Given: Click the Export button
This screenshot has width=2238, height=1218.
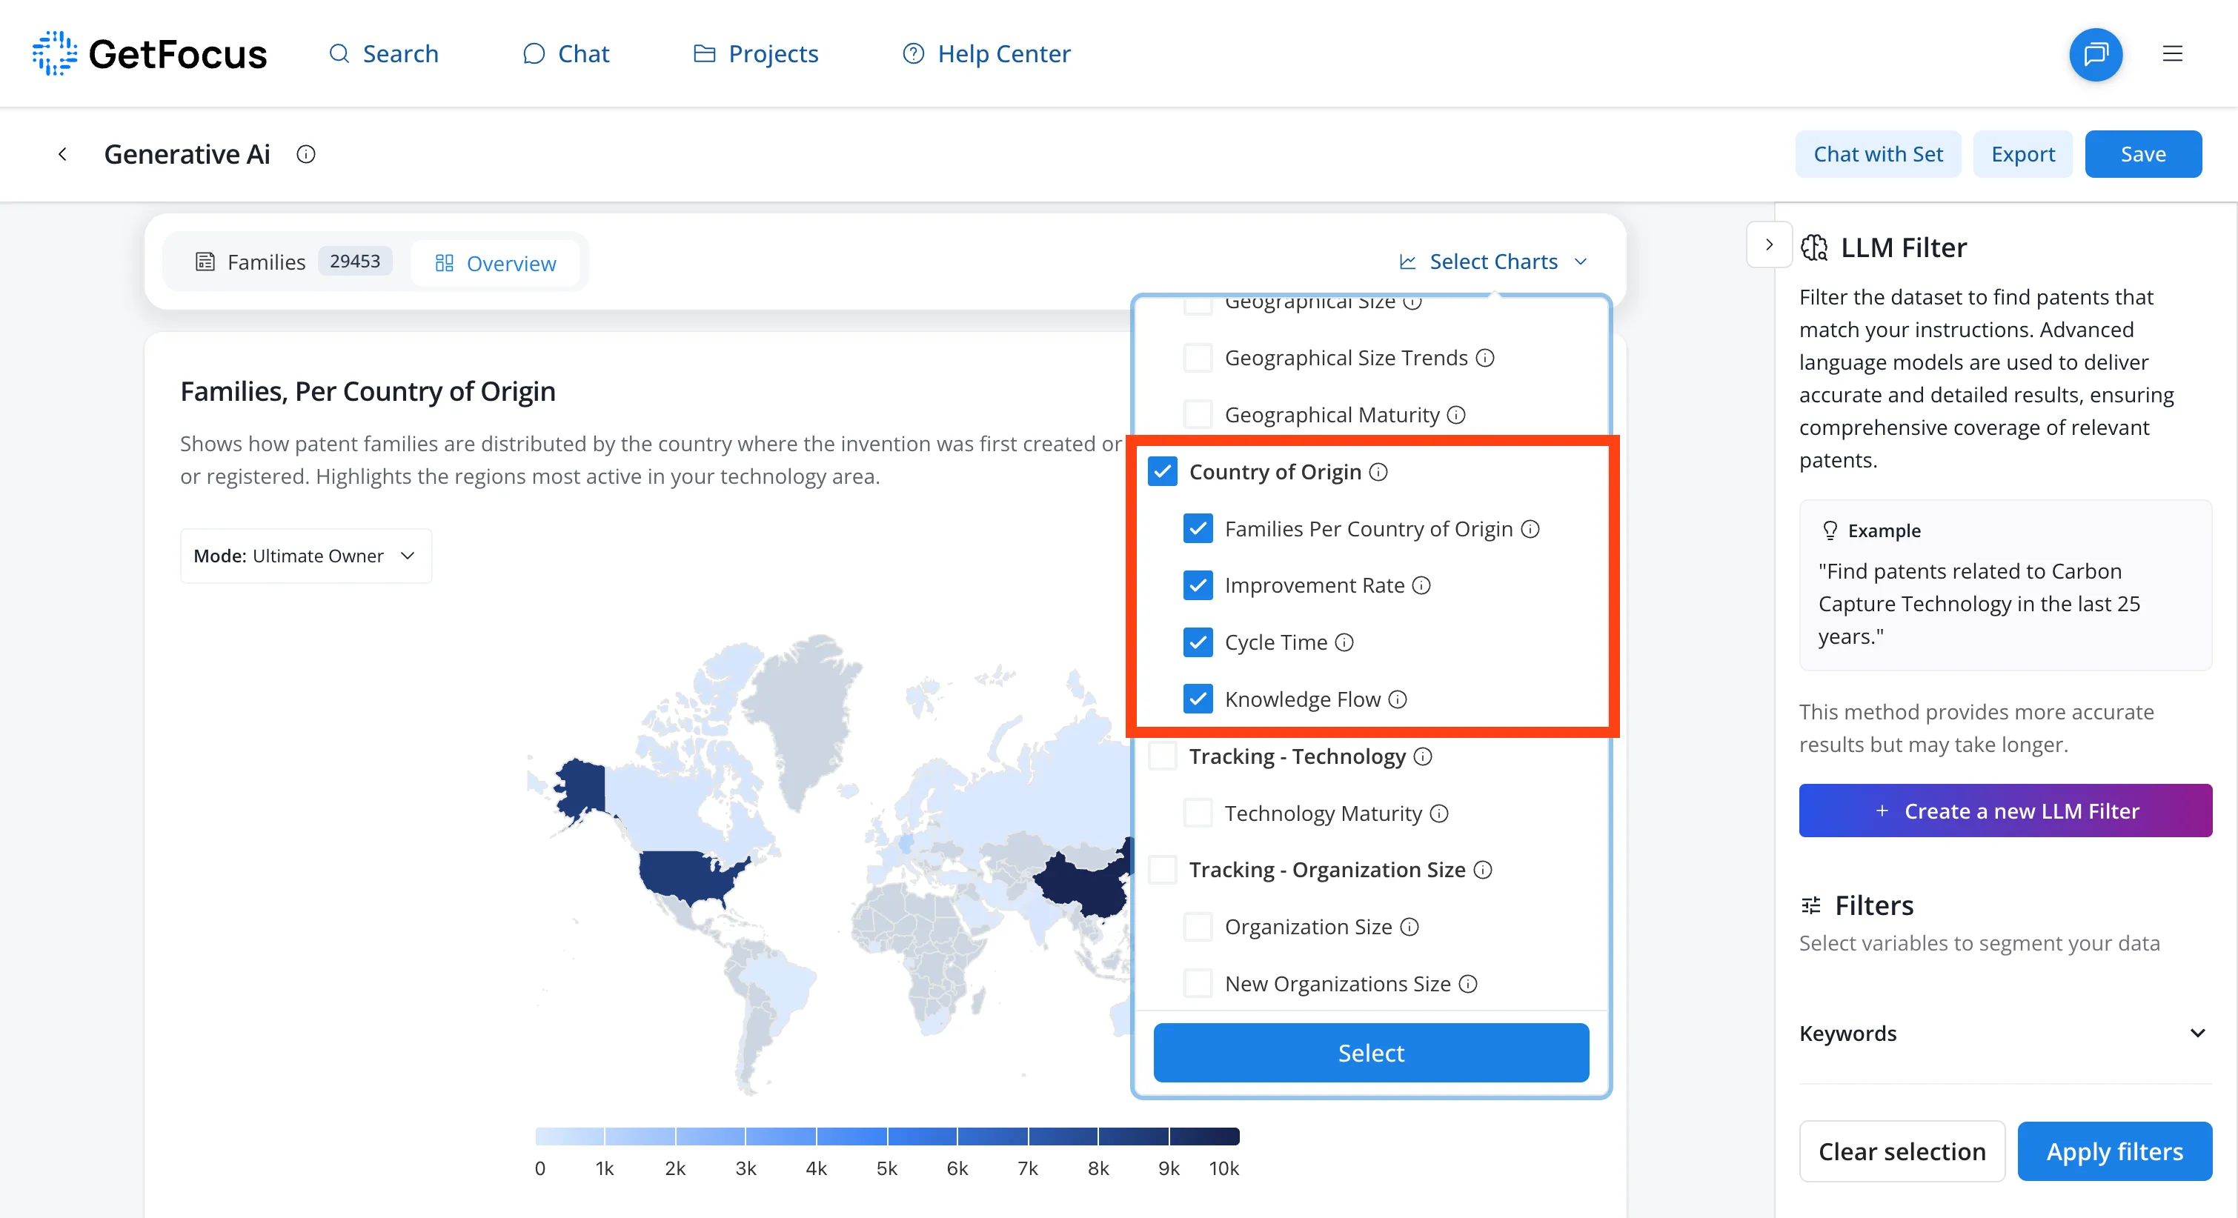Looking at the screenshot, I should click(x=2022, y=155).
